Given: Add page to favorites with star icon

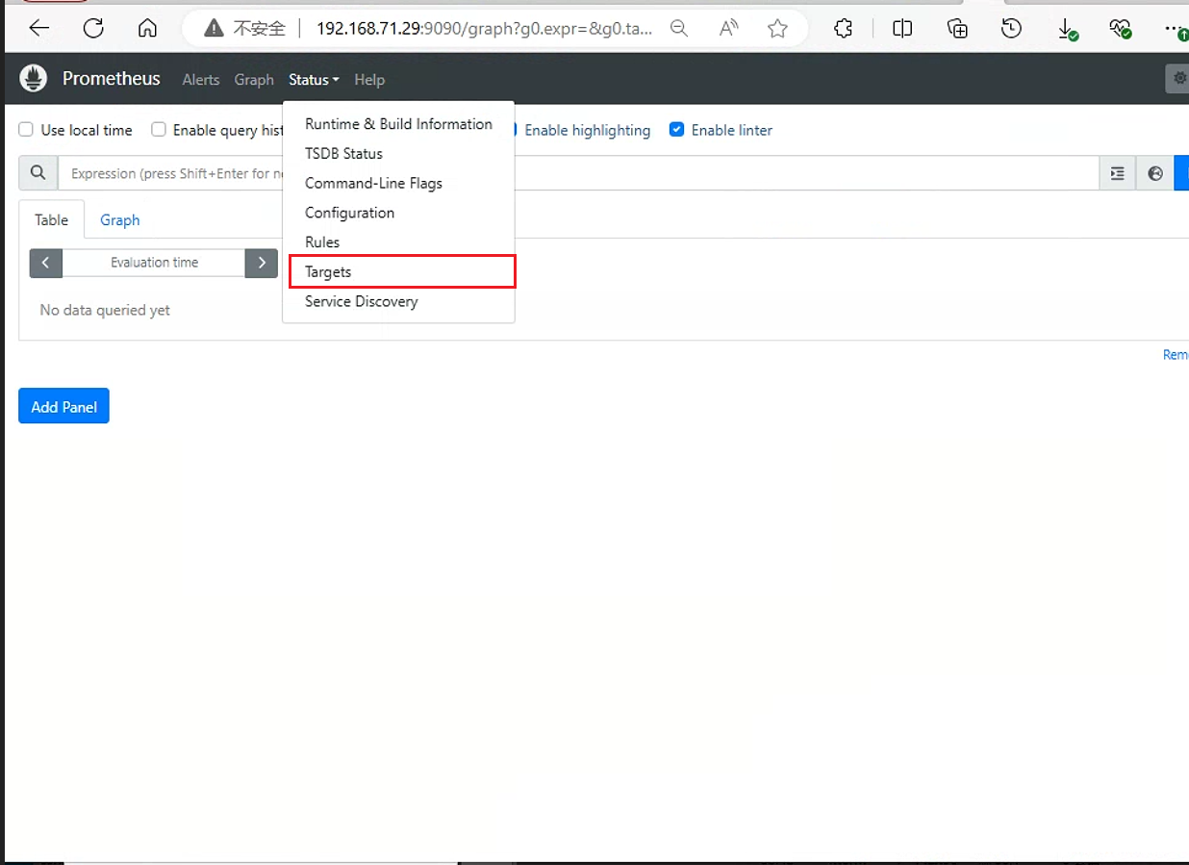Looking at the screenshot, I should tap(778, 29).
